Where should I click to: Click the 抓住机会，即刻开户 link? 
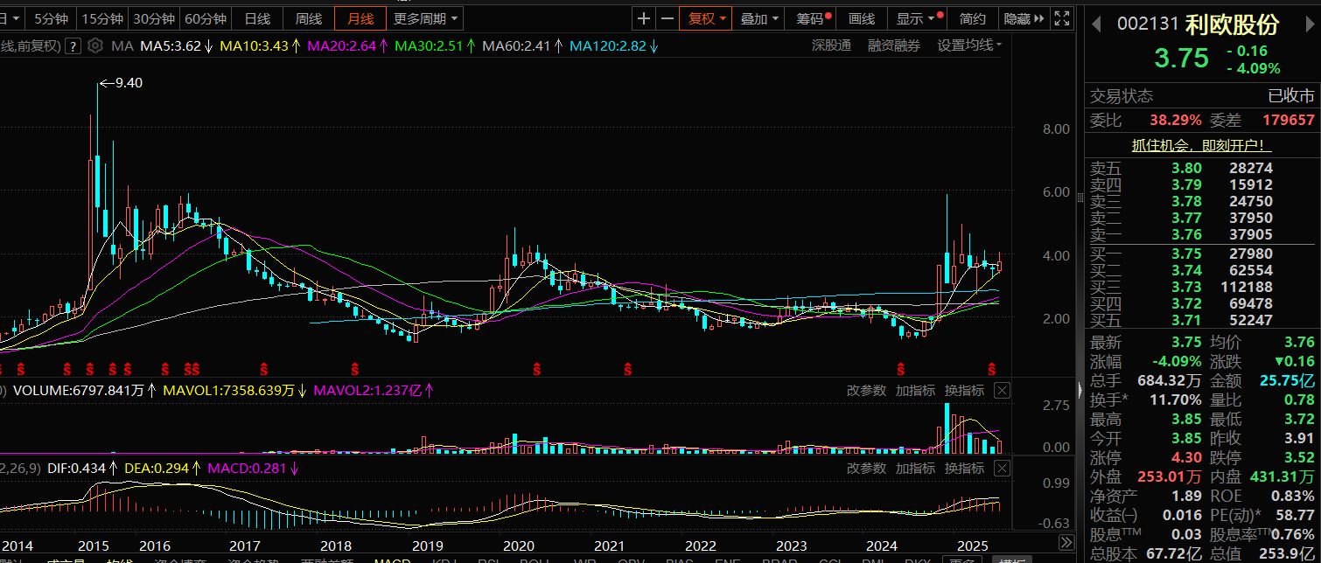[1202, 145]
